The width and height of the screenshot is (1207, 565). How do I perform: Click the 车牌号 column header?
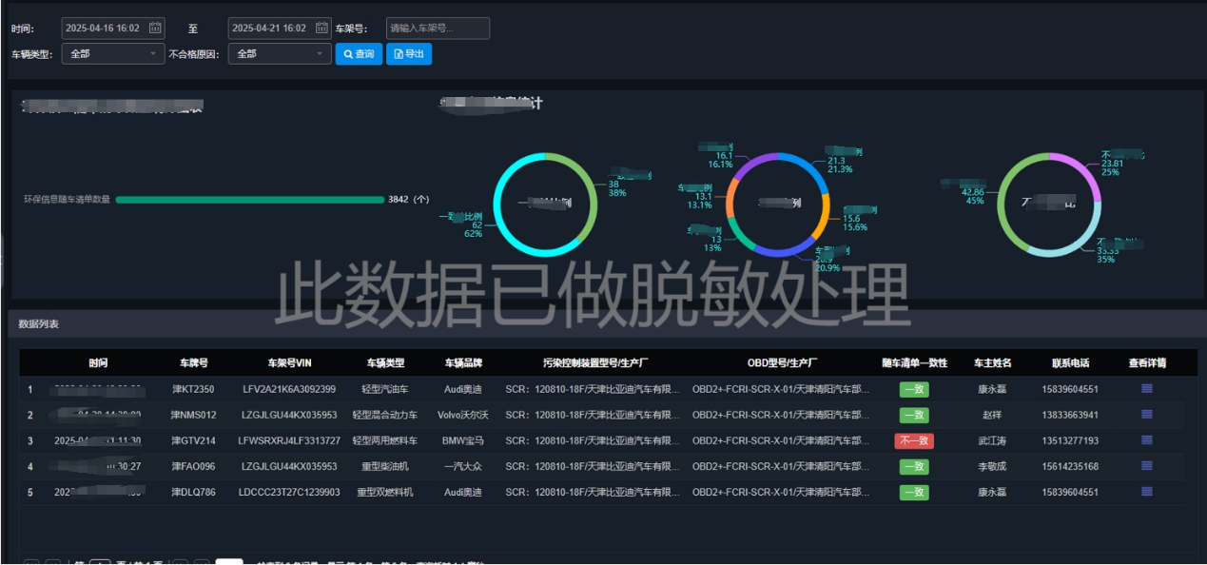point(193,362)
